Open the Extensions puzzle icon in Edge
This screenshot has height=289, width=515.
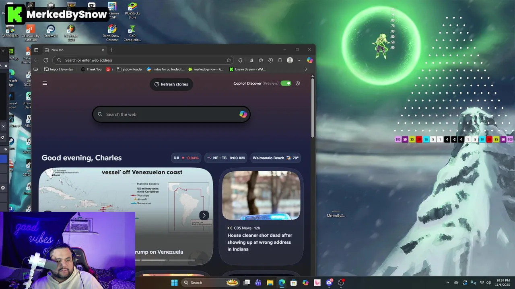[241, 60]
